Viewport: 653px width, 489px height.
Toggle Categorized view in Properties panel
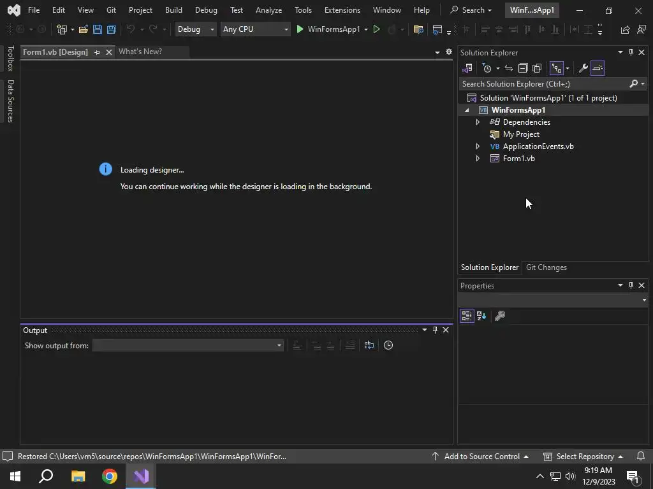(467, 316)
